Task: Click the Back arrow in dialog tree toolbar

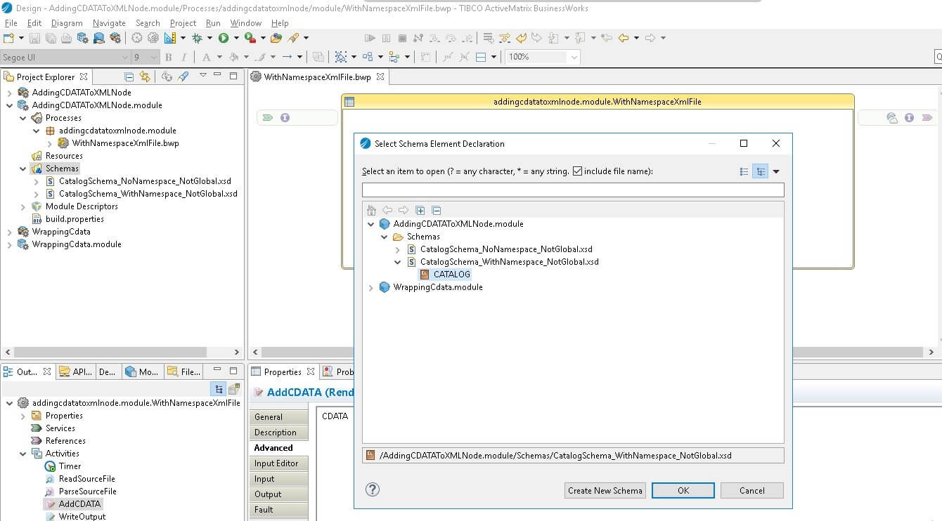Action: point(387,210)
